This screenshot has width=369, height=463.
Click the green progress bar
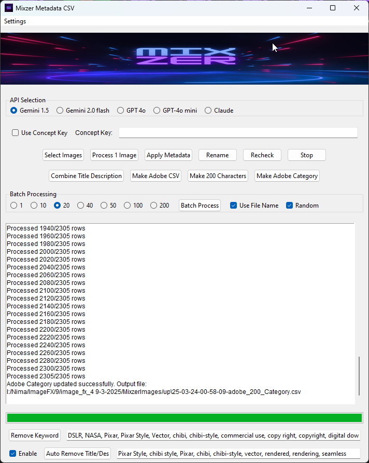point(184,418)
